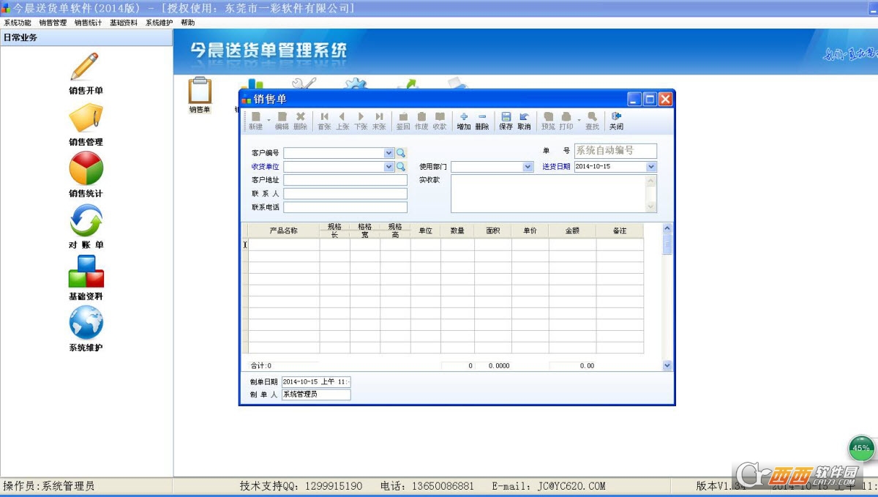Click the search magnifier beside 客户编号
878x497 pixels.
[401, 154]
